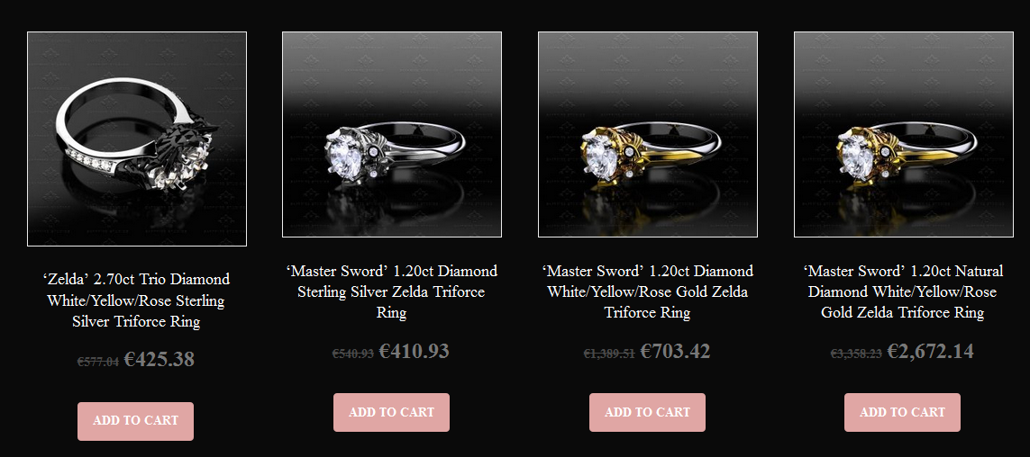Click the €703.42 sale price
This screenshot has width=1030, height=457.
675,352
